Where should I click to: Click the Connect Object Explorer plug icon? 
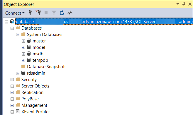pos(30,13)
